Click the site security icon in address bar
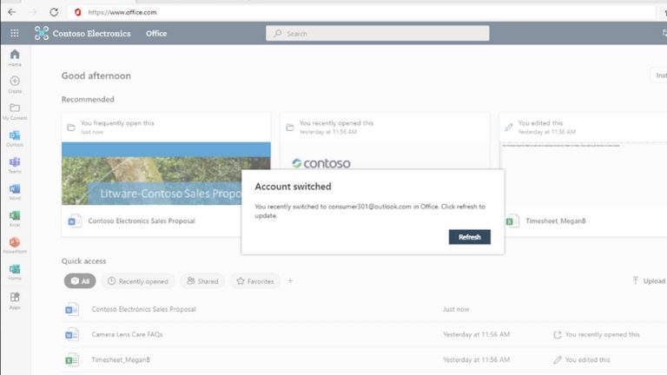This screenshot has width=667, height=375. [77, 12]
